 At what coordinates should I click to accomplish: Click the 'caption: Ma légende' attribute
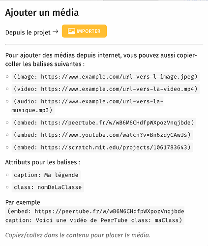pyautogui.click(x=46, y=175)
